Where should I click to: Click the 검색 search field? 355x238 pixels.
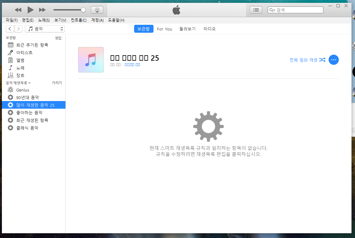pyautogui.click(x=299, y=10)
